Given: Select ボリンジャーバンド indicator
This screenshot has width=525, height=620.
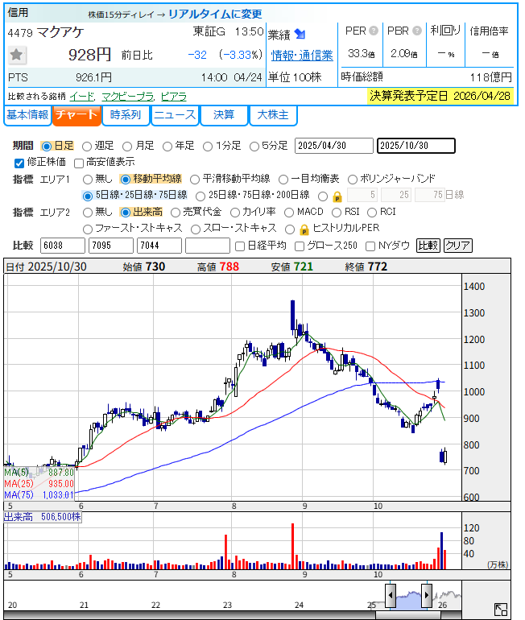Looking at the screenshot, I should tap(352, 180).
